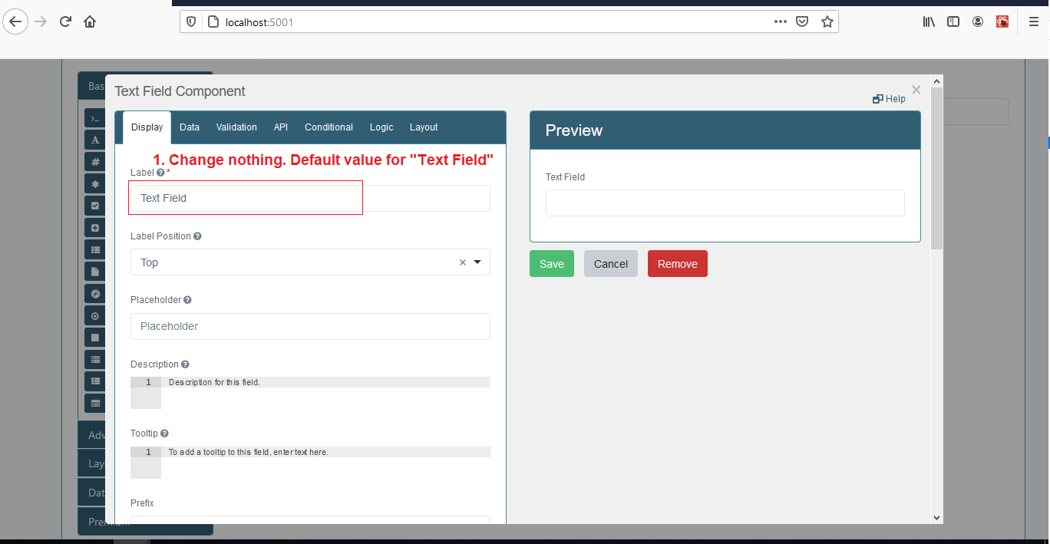Screen dimensions: 1050x544
Task: Clear the Label Position selection
Action: tap(462, 262)
